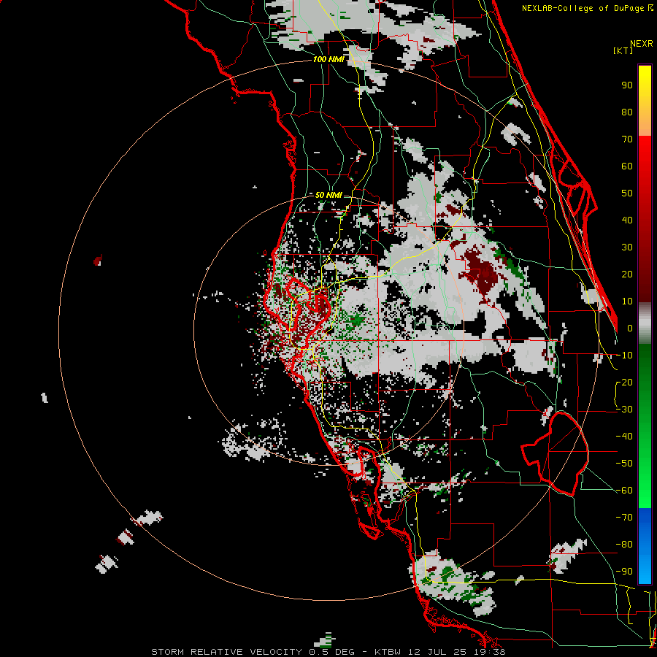
Task: Click the positive 30 value on the velocity scale
Action: tap(627, 247)
